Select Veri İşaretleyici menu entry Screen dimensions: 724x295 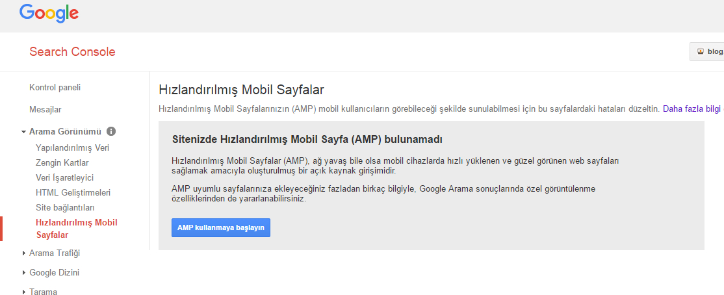pyautogui.click(x=64, y=177)
